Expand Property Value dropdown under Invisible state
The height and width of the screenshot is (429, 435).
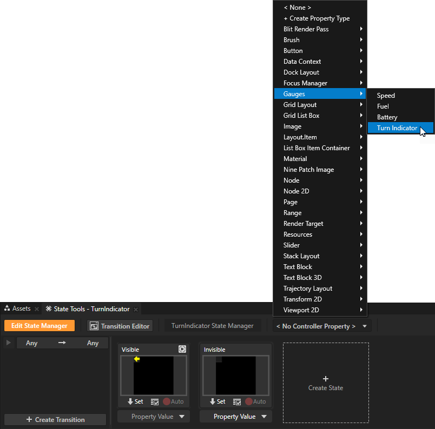pyautogui.click(x=236, y=417)
